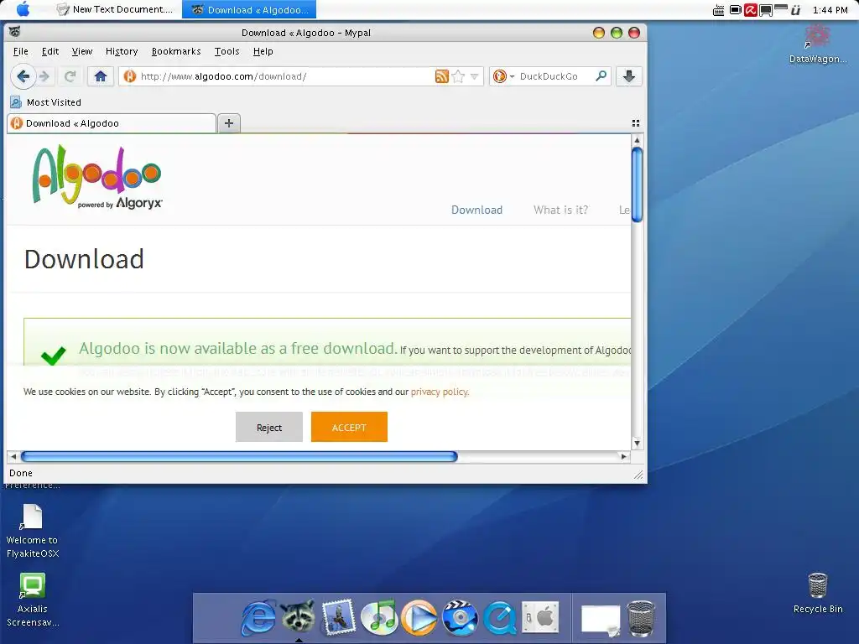The width and height of the screenshot is (859, 644).
Task: Click the keyboard icon in system tray
Action: coord(718,10)
